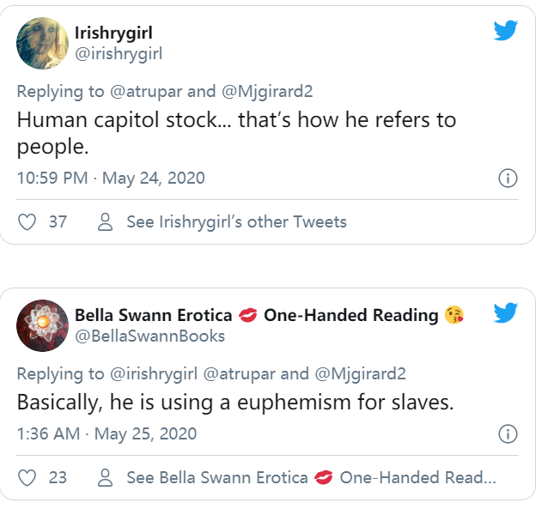Like the tweet with 23 likes
Viewport: 554px width, 515px height.
27,478
